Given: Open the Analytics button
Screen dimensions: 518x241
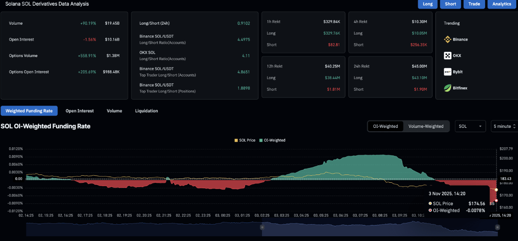Looking at the screenshot, I should tap(502, 4).
